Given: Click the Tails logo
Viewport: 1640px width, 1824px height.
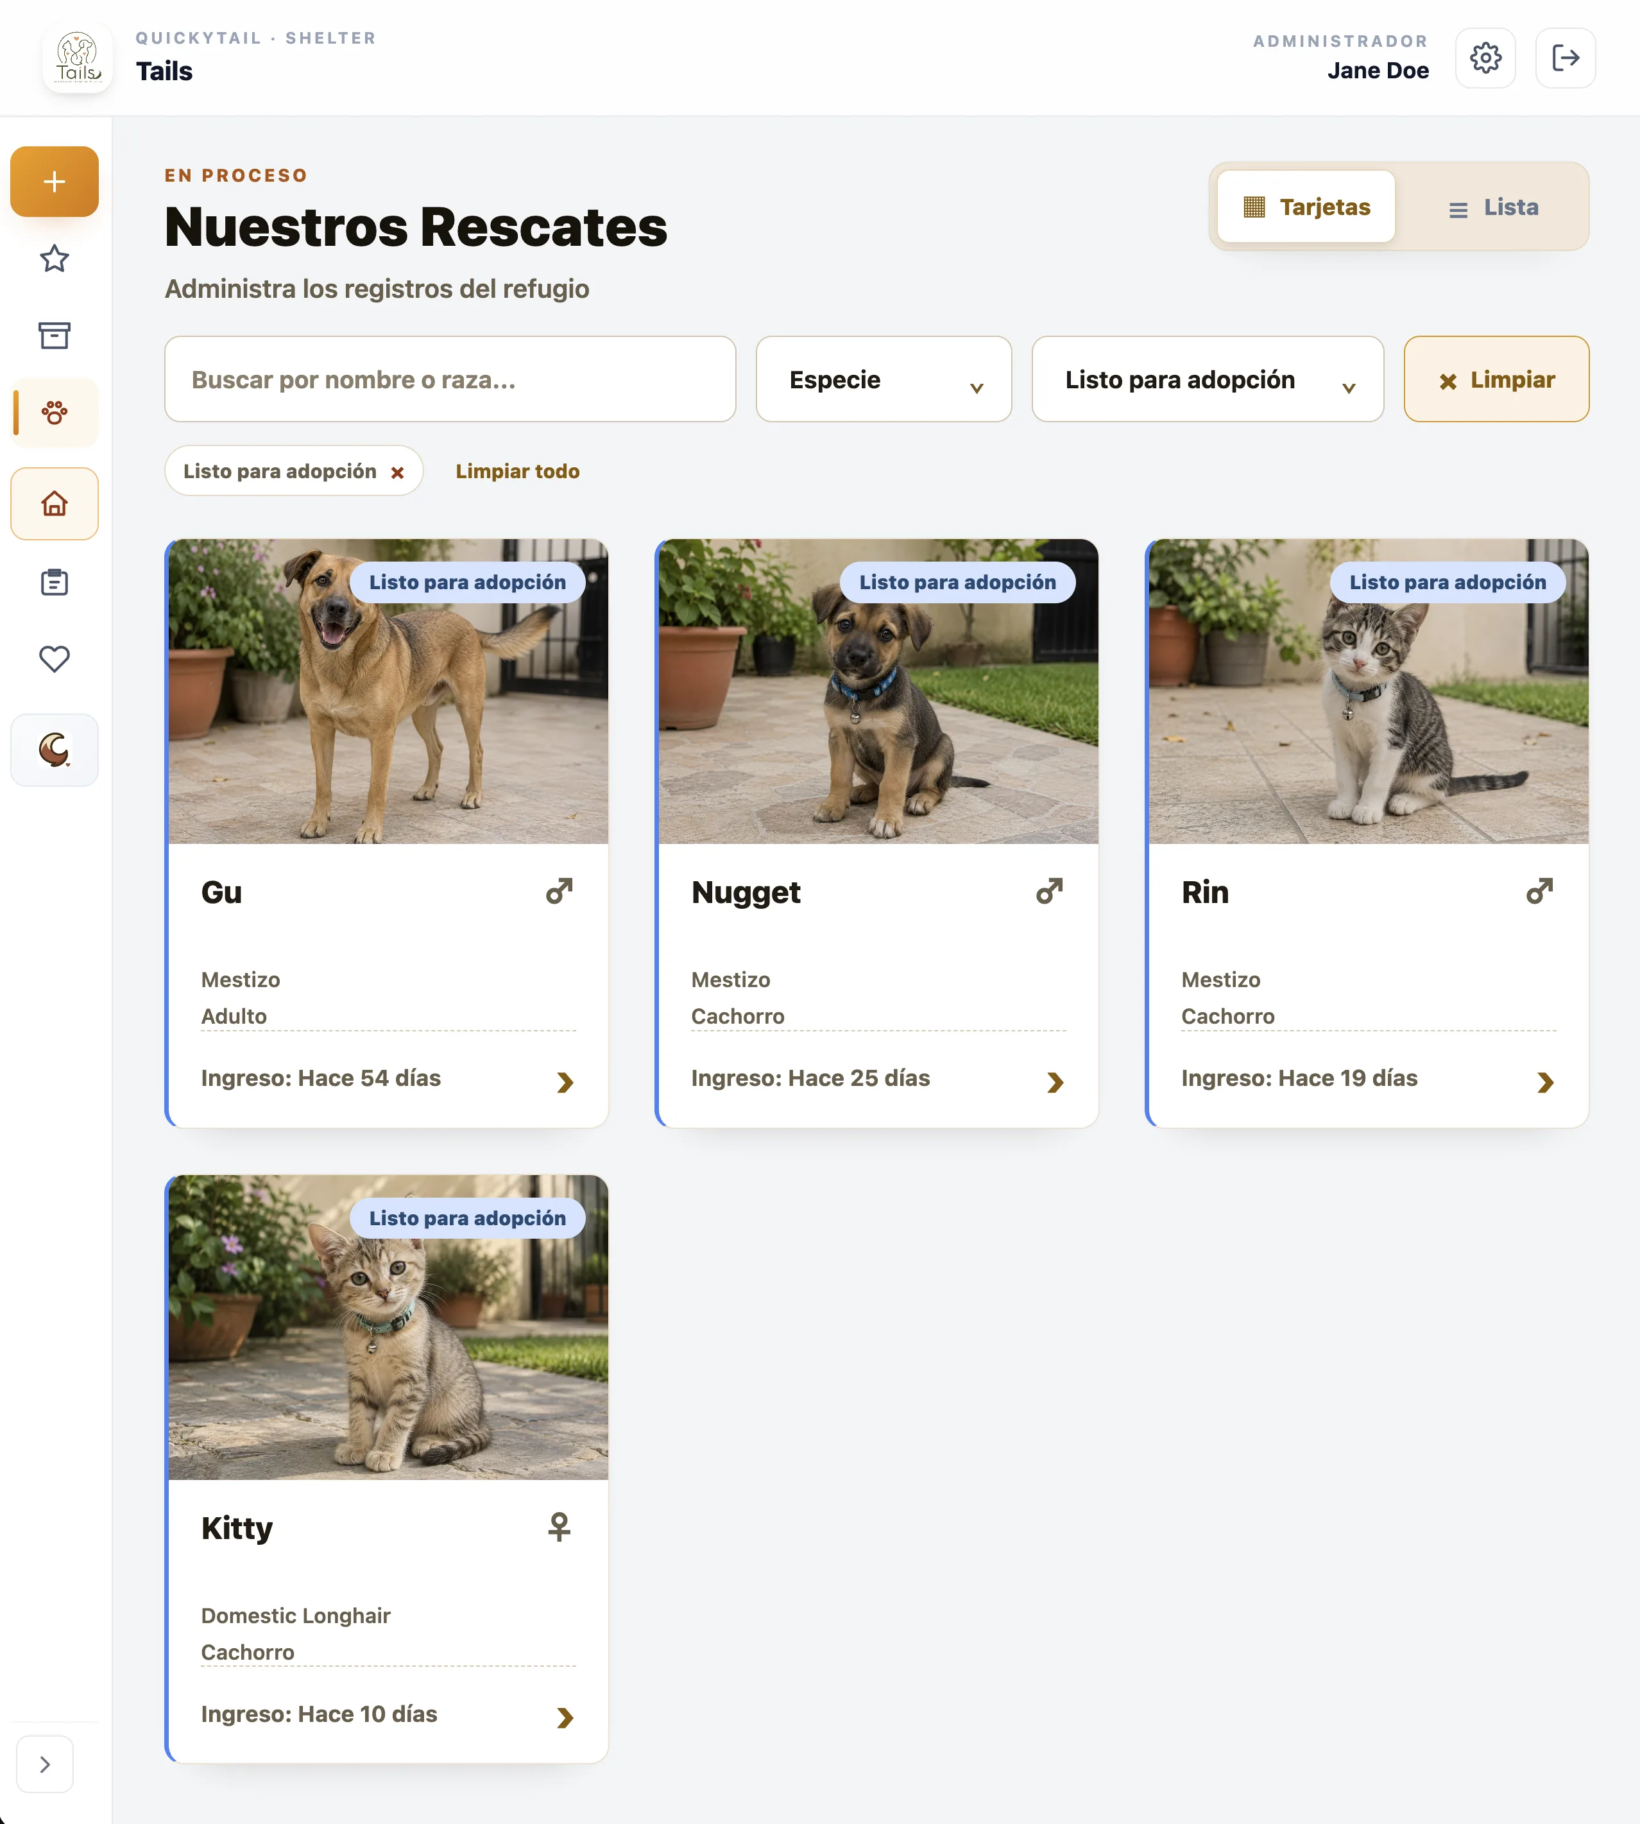Looking at the screenshot, I should pos(78,58).
